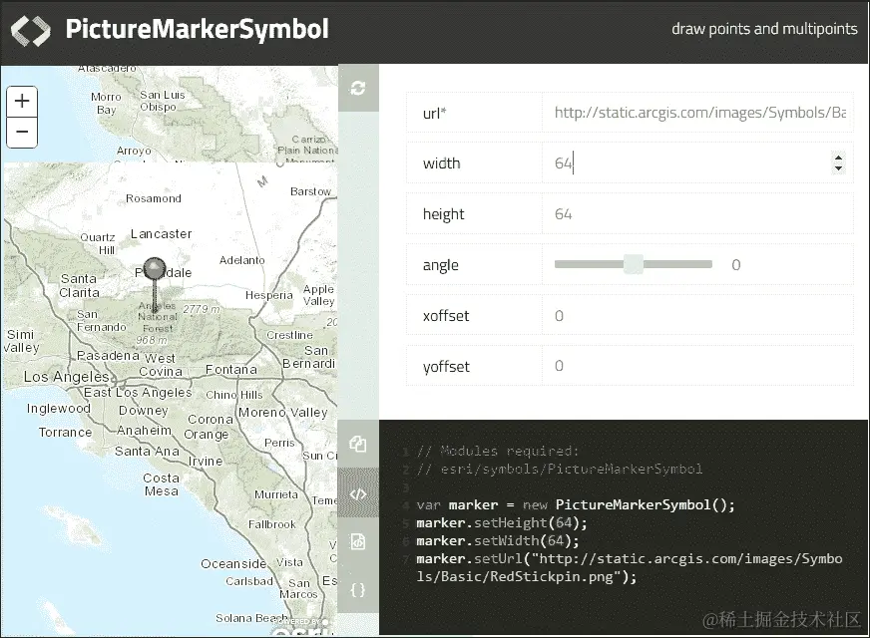Click the 'new PictureMarkerSymbol()' code line
The height and width of the screenshot is (638, 870).
[x=576, y=505]
